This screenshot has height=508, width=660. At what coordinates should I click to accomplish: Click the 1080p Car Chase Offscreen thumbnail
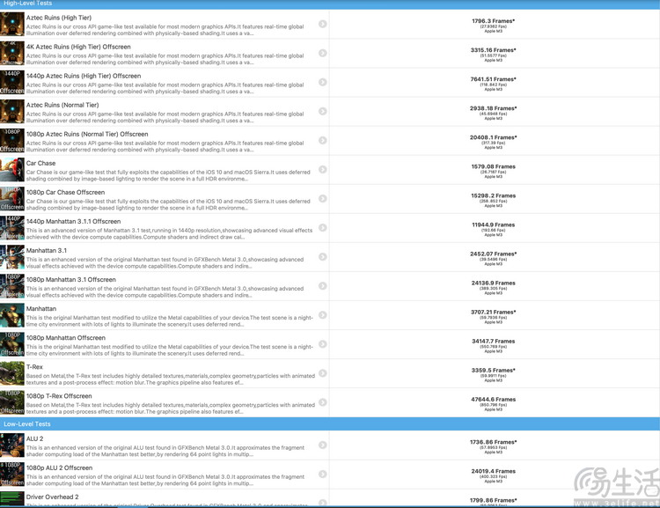[12, 198]
